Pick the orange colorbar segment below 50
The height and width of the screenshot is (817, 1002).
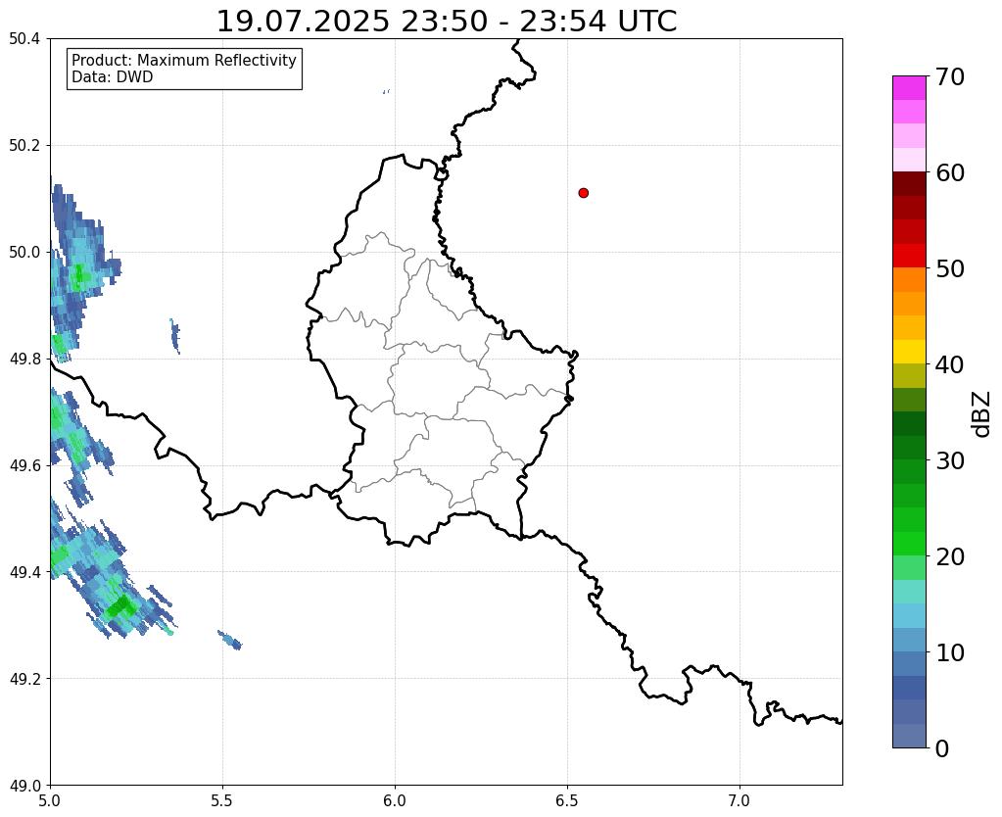click(x=909, y=280)
